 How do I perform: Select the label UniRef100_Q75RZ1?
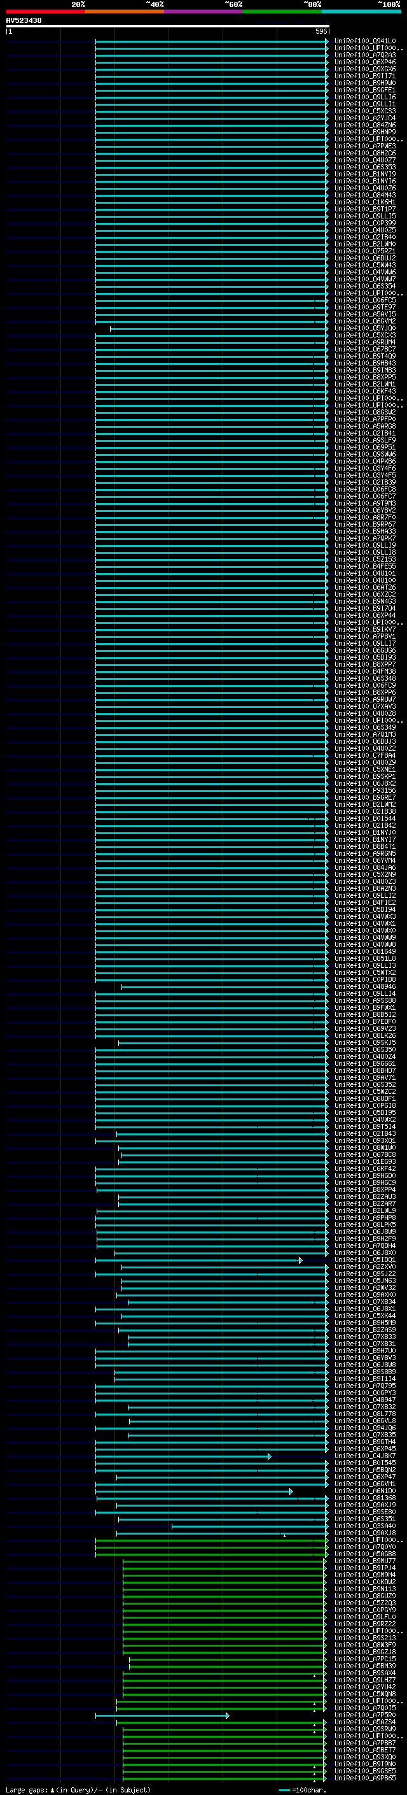click(365, 252)
